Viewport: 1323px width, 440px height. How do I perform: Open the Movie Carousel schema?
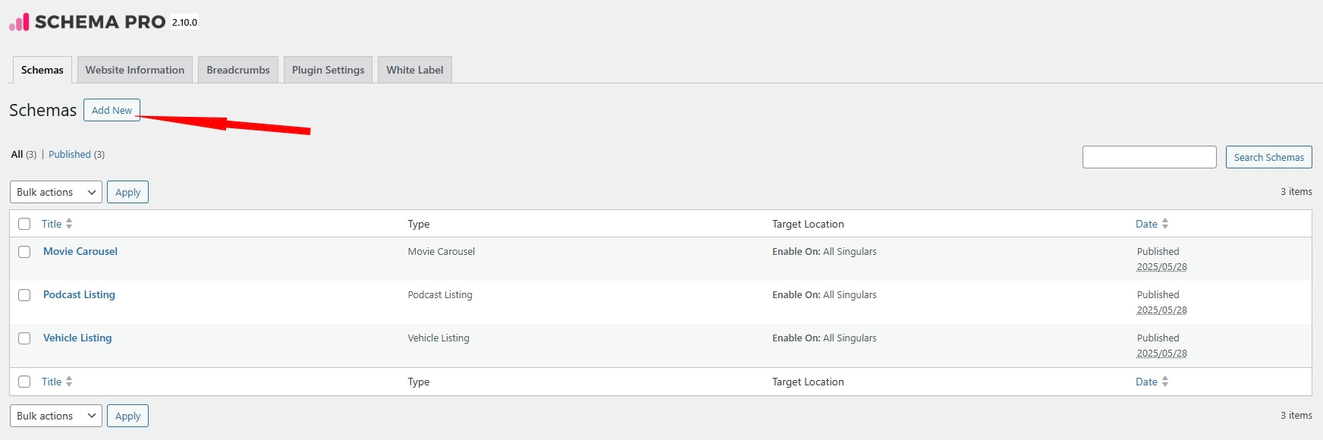click(x=80, y=251)
